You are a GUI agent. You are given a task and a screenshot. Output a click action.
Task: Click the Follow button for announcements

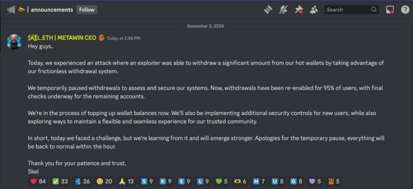click(87, 10)
